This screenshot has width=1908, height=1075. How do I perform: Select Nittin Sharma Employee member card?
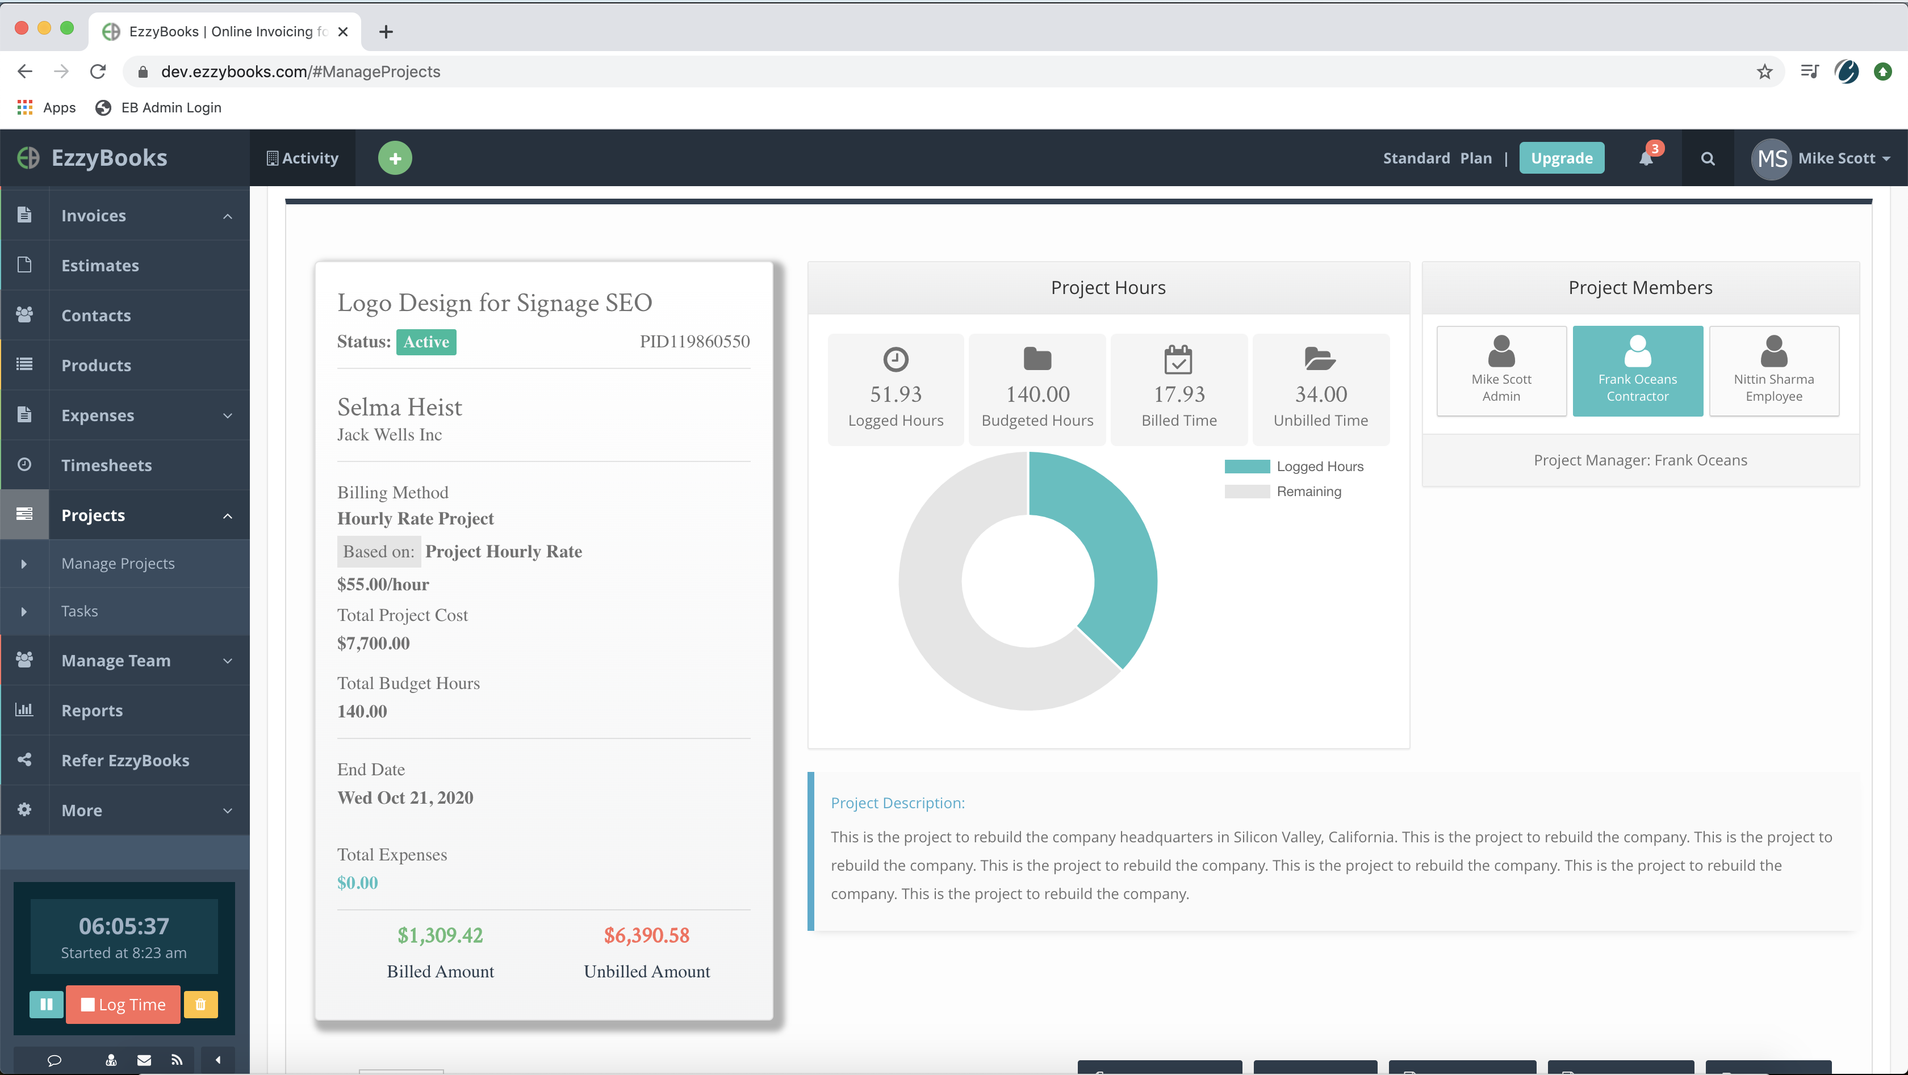click(1773, 371)
